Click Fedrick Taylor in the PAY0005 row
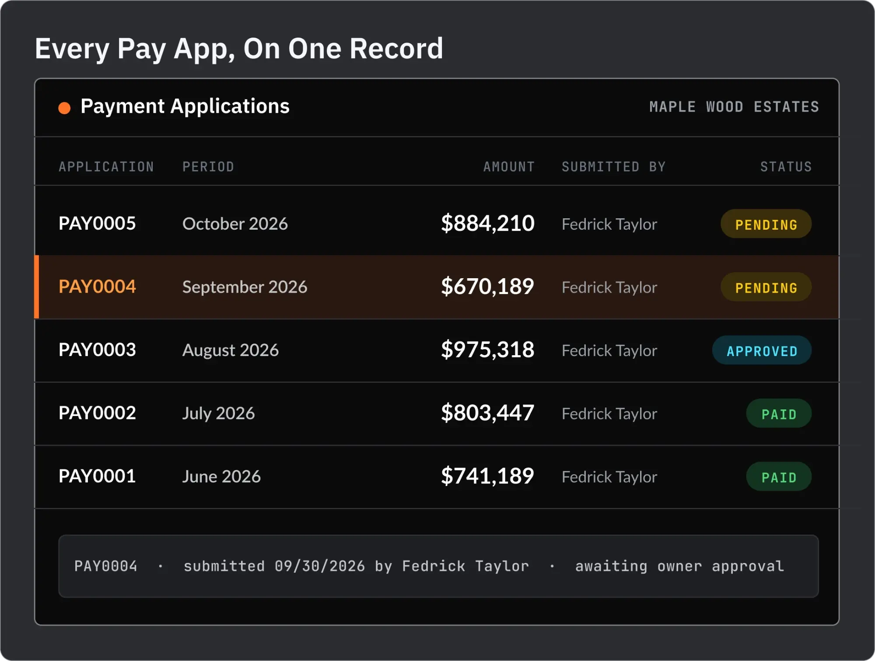 coord(609,224)
